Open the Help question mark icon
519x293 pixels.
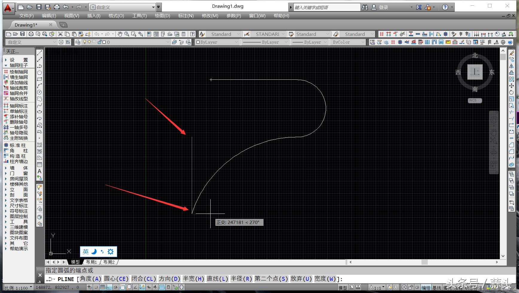pyautogui.click(x=445, y=7)
